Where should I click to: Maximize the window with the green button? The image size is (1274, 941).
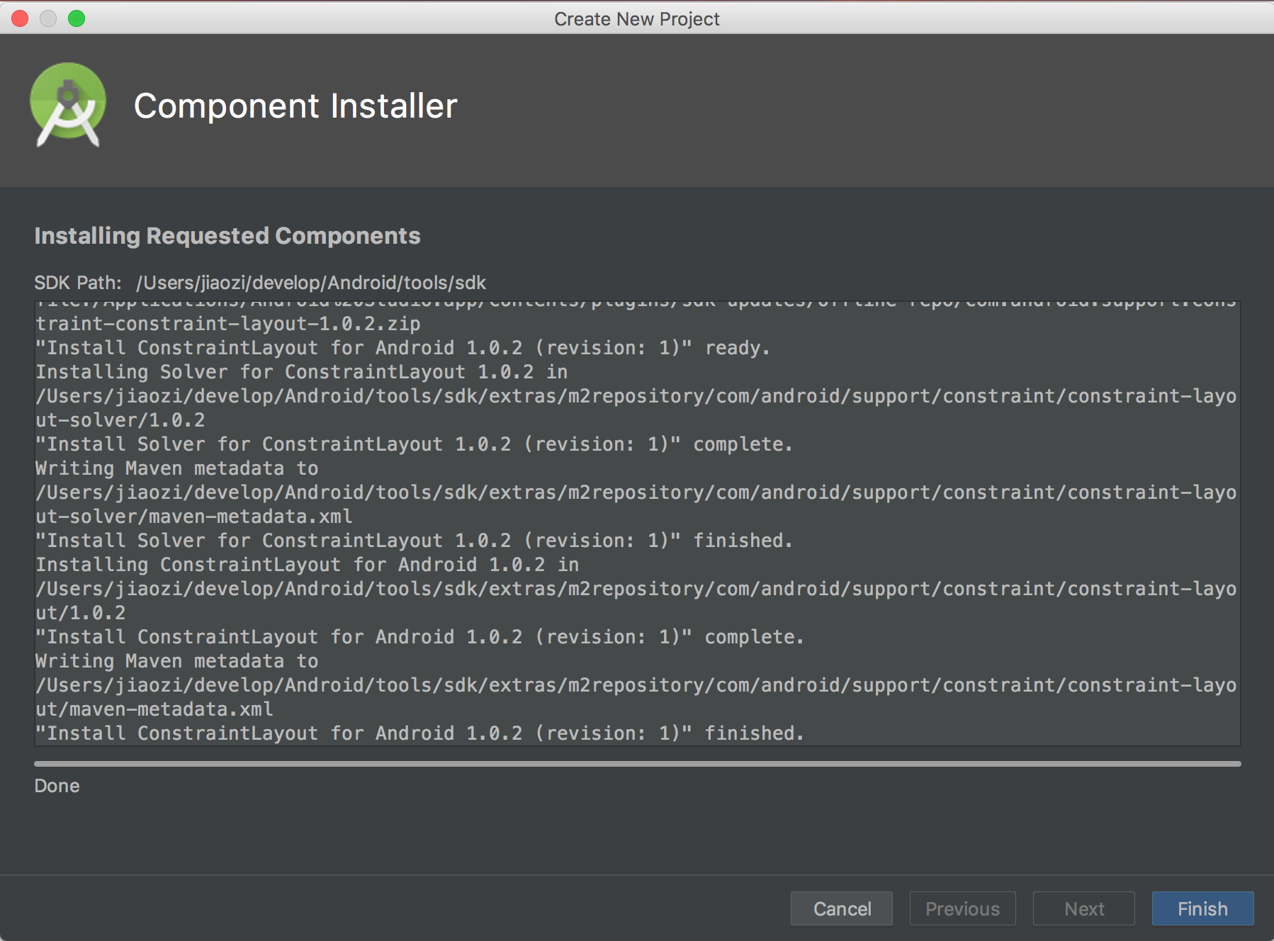pyautogui.click(x=77, y=18)
